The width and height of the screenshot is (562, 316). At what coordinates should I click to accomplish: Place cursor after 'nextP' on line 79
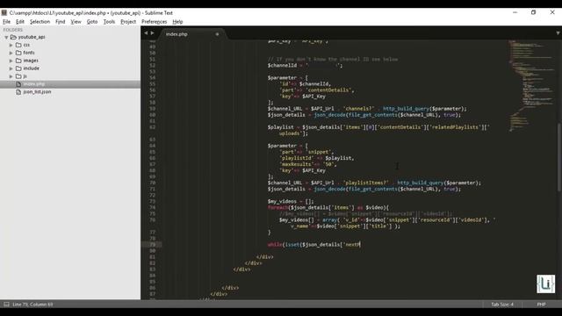(x=361, y=245)
